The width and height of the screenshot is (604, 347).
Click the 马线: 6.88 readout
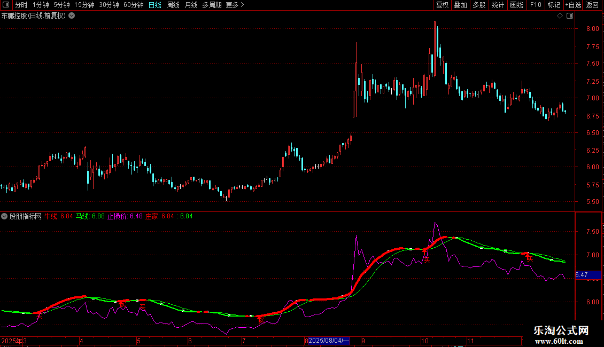(90, 216)
